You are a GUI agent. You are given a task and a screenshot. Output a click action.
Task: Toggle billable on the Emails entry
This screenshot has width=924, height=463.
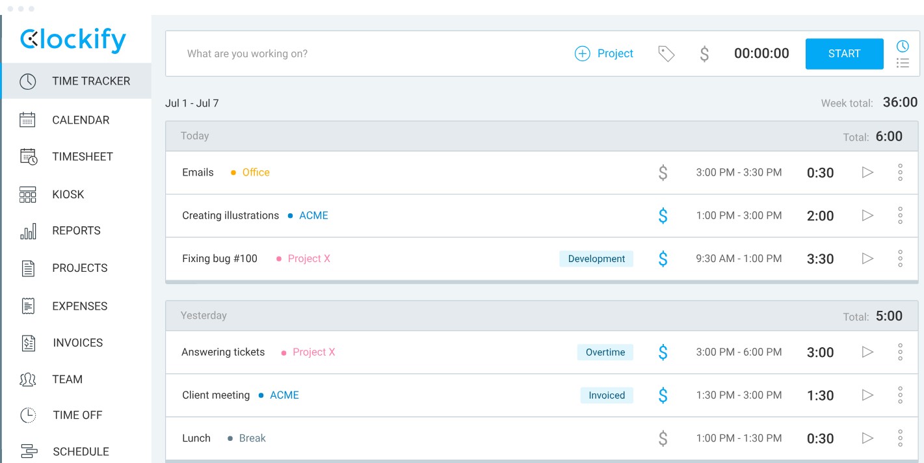663,172
